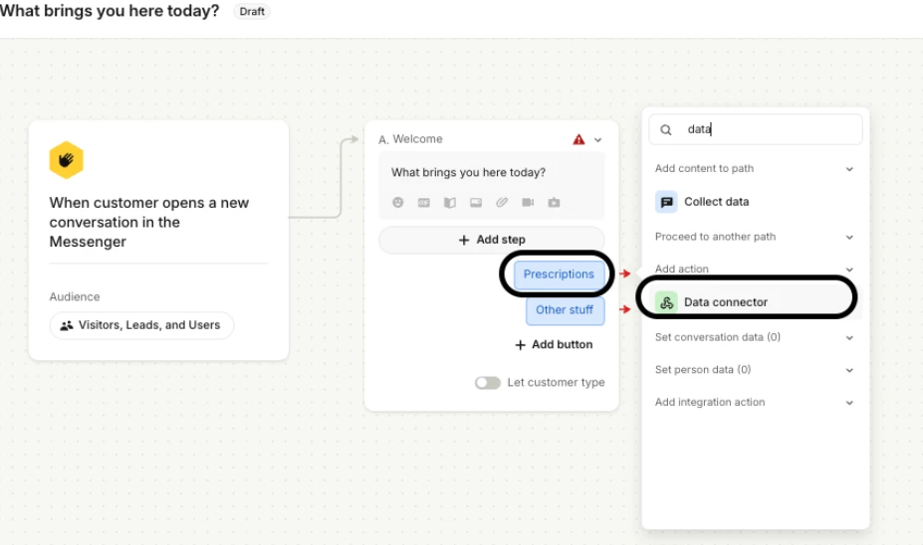Image resolution: width=923 pixels, height=545 pixels.
Task: Click the Add button option
Action: tap(554, 345)
